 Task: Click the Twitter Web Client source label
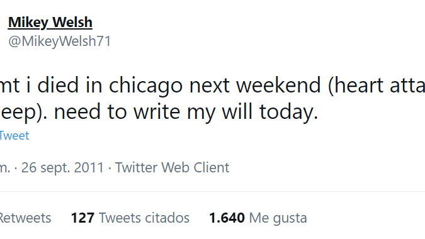(x=173, y=167)
